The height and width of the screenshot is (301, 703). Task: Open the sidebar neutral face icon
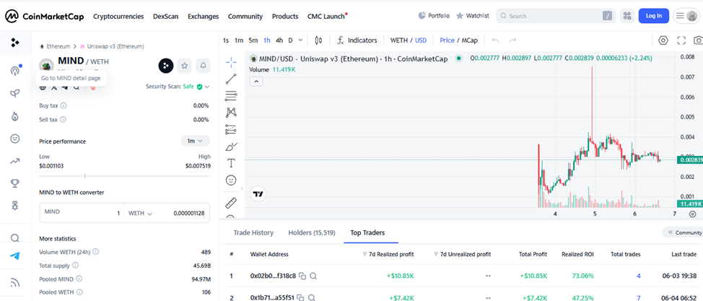click(x=14, y=139)
